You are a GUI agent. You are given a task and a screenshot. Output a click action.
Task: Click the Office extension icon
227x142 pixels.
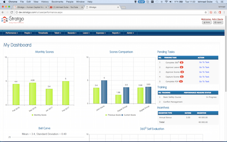pyautogui.click(x=220, y=12)
